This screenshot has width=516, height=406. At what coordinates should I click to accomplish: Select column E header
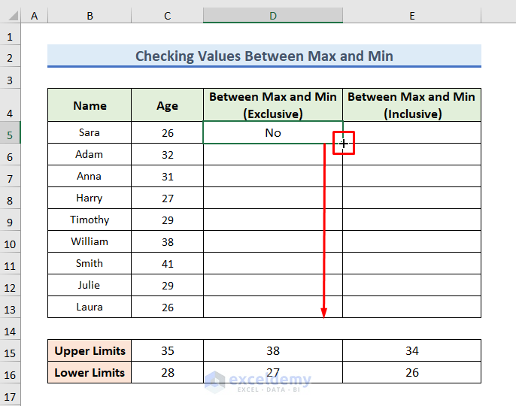(x=411, y=16)
